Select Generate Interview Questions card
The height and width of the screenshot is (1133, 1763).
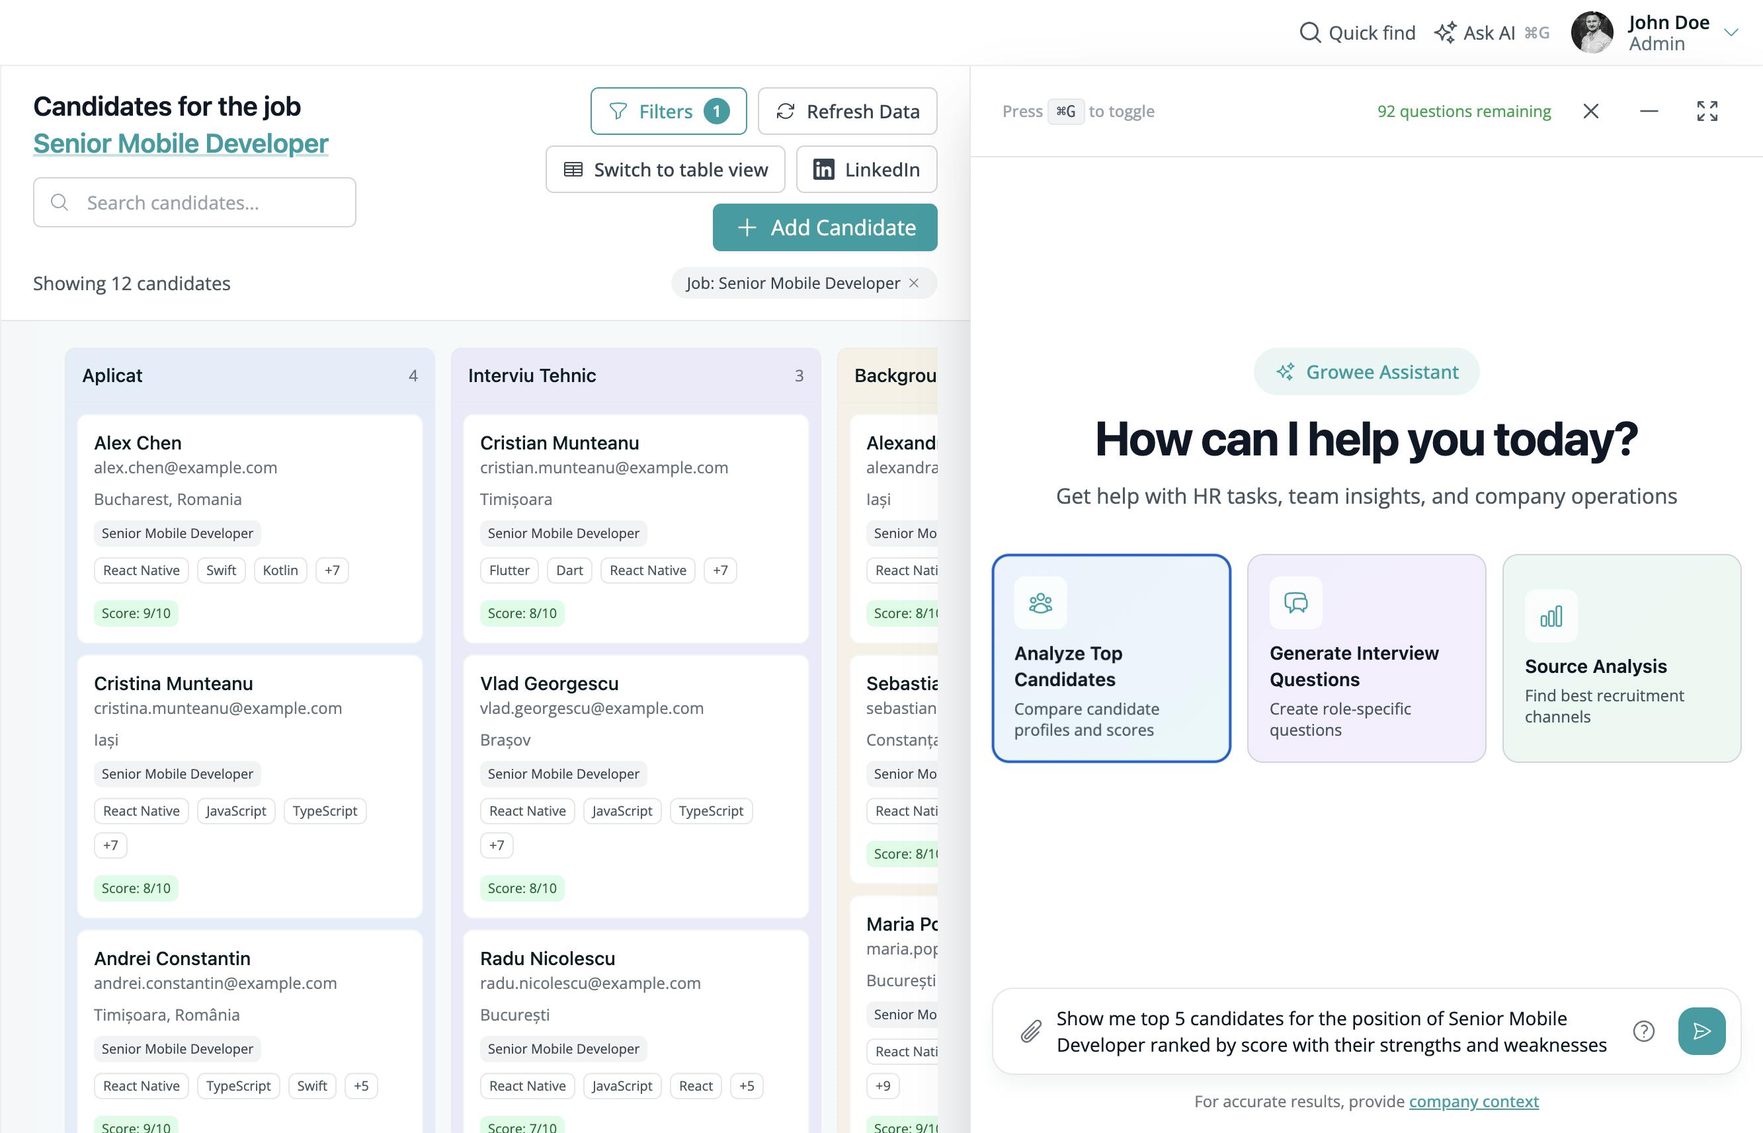[x=1366, y=658]
